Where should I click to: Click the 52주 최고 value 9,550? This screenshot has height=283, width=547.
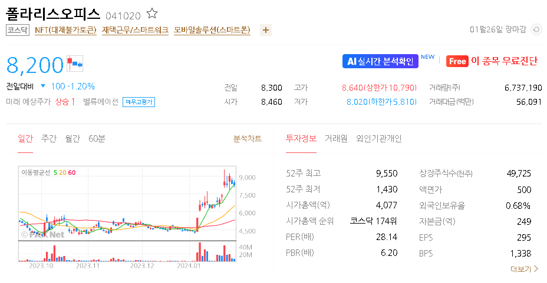coord(387,174)
